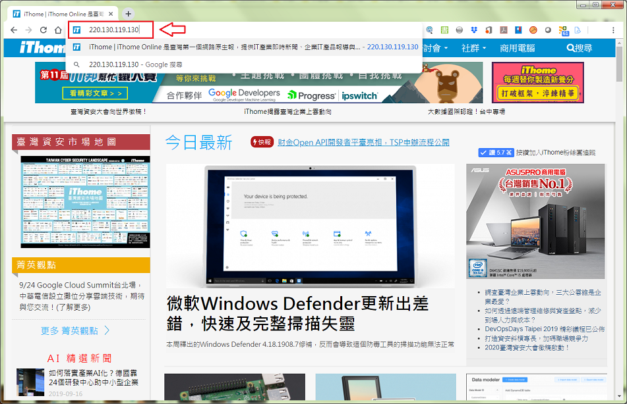Select the iThome Online browser tab
Image resolution: width=627 pixels, height=404 pixels.
[63, 14]
